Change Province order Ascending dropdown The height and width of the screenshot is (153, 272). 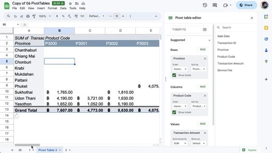click(180, 69)
